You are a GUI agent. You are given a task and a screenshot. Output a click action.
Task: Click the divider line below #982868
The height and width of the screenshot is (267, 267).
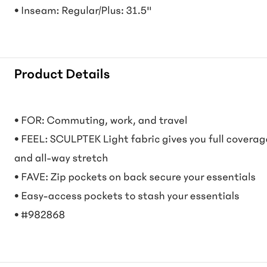[133, 262]
